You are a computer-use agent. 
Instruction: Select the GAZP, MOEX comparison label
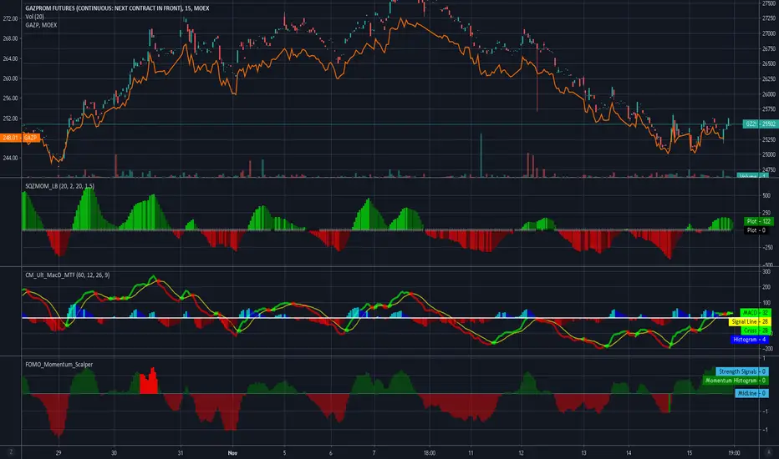(x=41, y=25)
